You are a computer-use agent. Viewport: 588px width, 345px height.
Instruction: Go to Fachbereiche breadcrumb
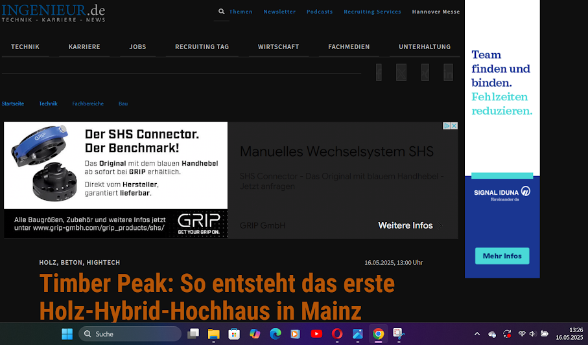click(88, 104)
